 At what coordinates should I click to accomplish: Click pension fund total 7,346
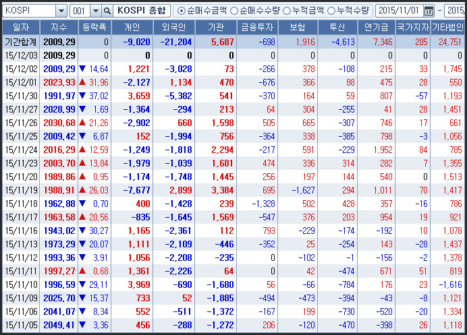tap(383, 42)
